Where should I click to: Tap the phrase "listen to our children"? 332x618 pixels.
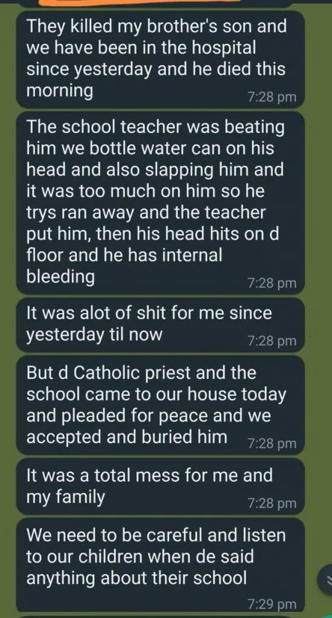click(156, 546)
